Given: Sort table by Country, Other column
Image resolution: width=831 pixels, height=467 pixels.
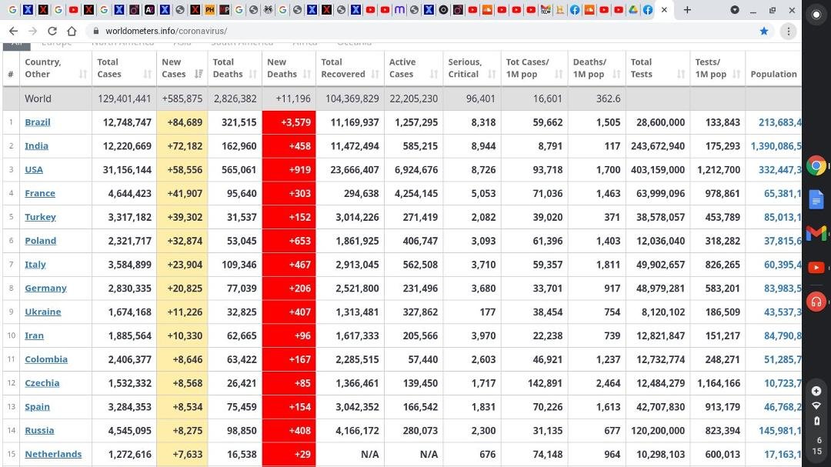Looking at the screenshot, I should (x=55, y=68).
